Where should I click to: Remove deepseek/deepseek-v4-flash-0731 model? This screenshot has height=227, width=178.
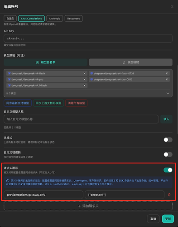tap(167, 74)
